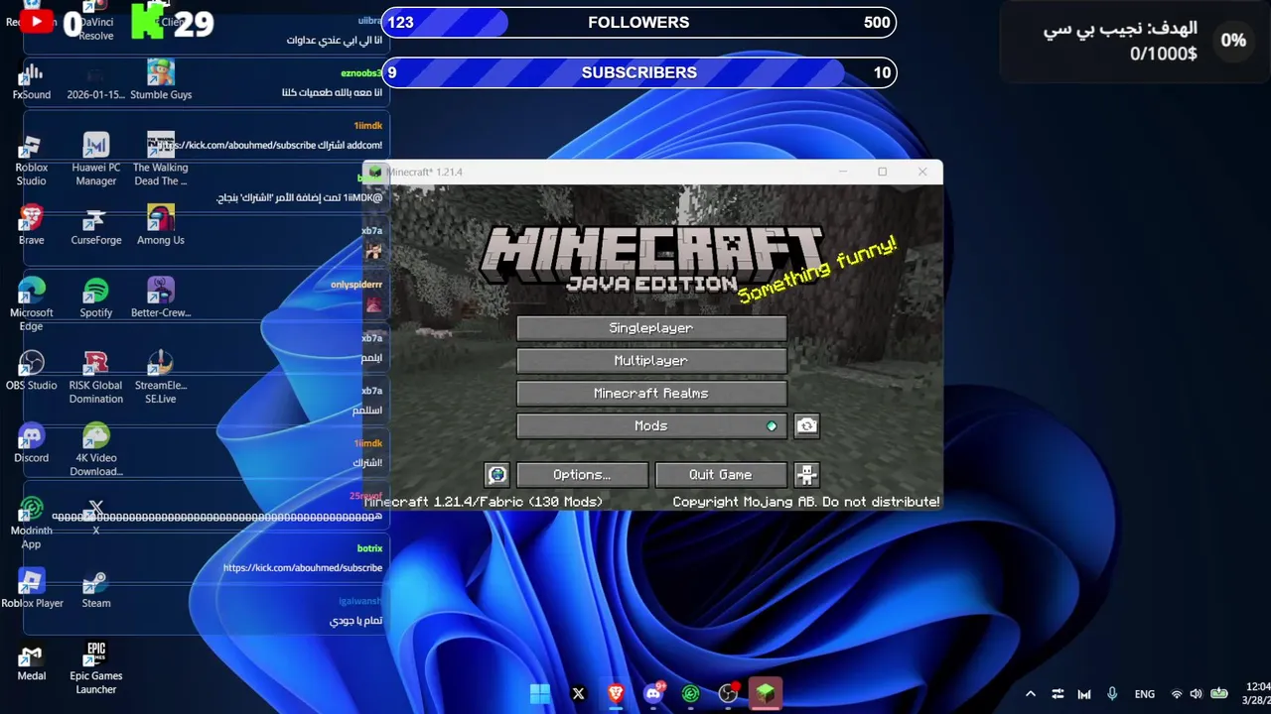This screenshot has width=1271, height=714.
Task: Open Minecraft accessibility settings icon button
Action: click(x=806, y=475)
